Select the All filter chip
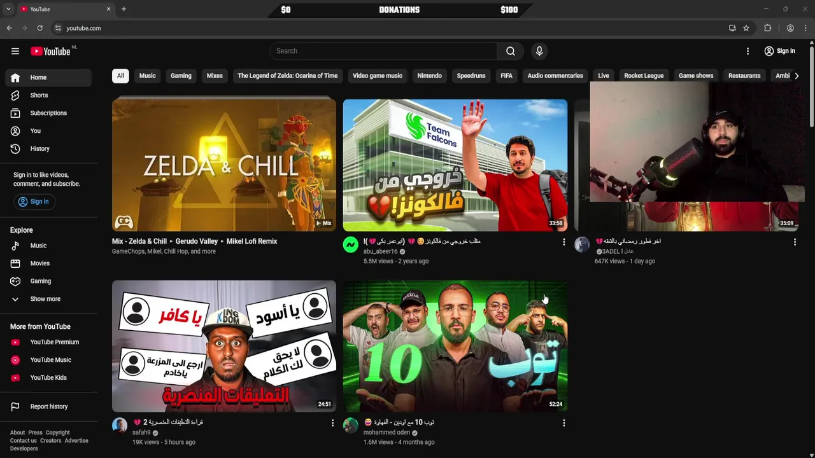815x458 pixels. click(120, 76)
